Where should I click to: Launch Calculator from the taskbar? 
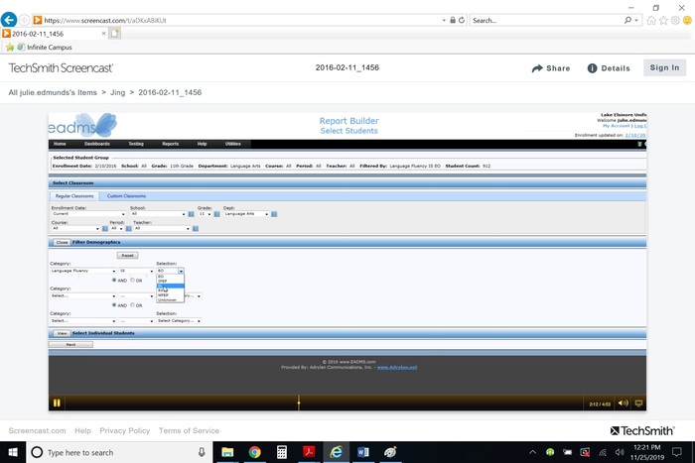point(282,452)
